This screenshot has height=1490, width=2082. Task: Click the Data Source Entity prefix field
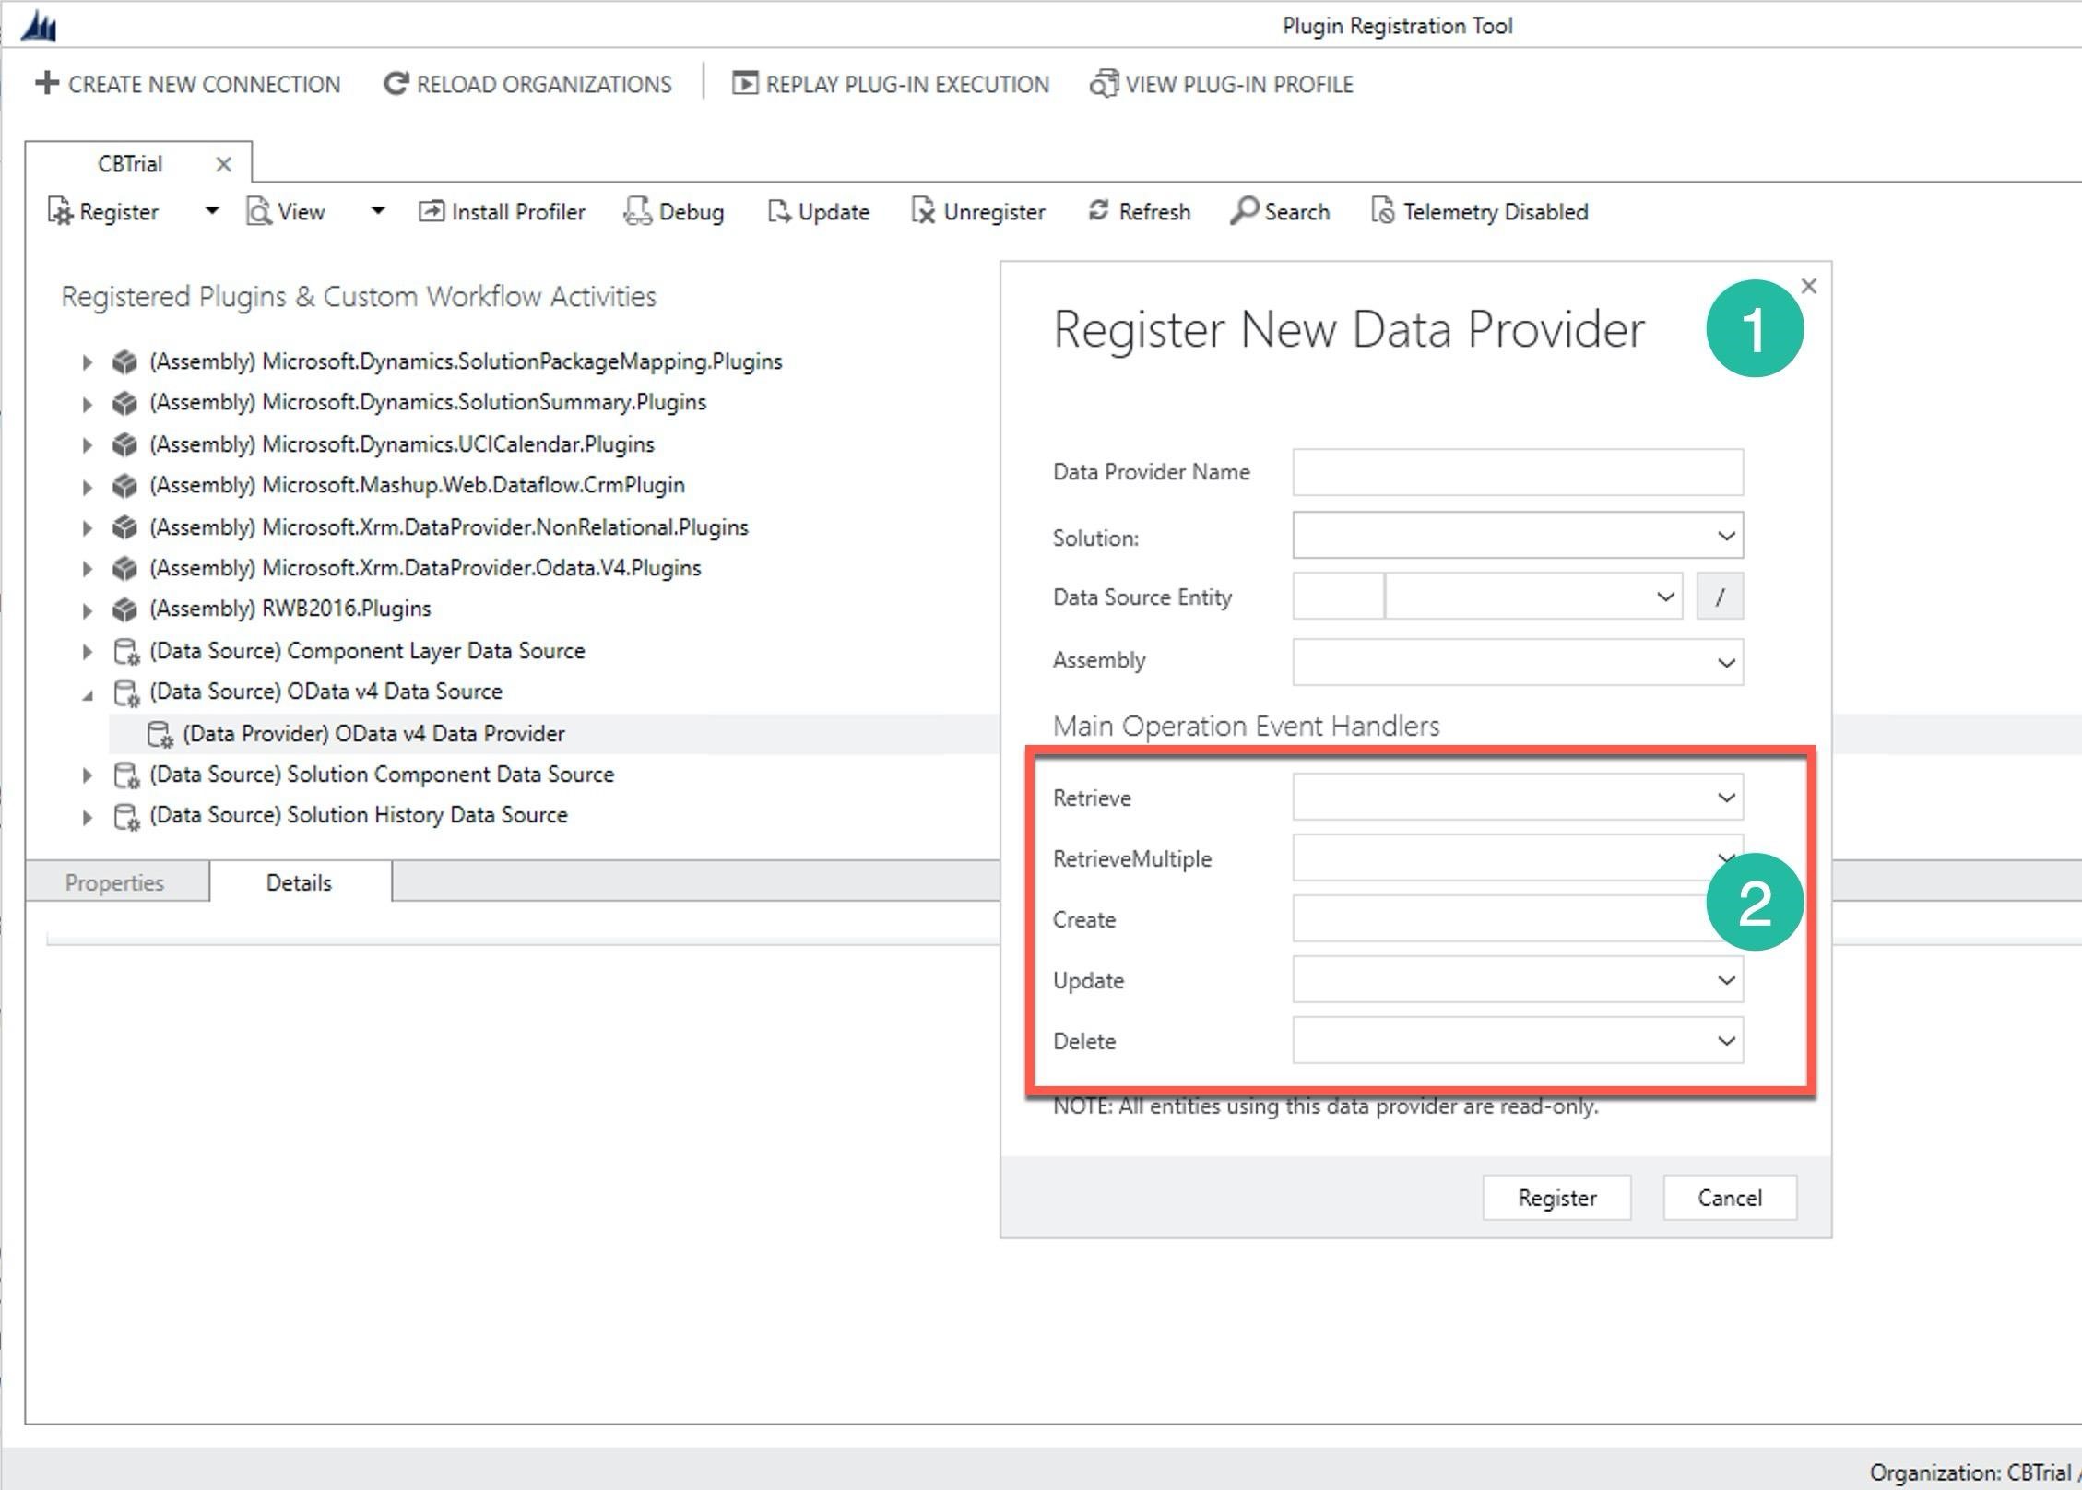click(1338, 597)
